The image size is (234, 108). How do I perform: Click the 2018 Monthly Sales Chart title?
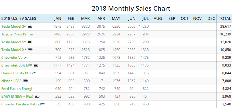[x=131, y=8]
